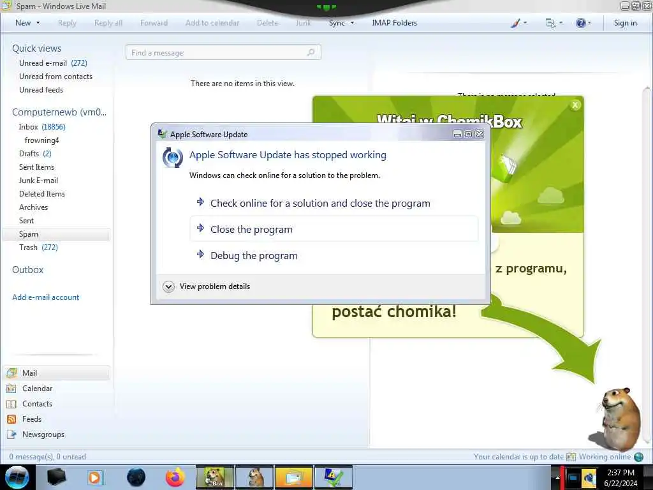This screenshot has width=653, height=490.
Task: Open the Sent folder
Action: 26,220
